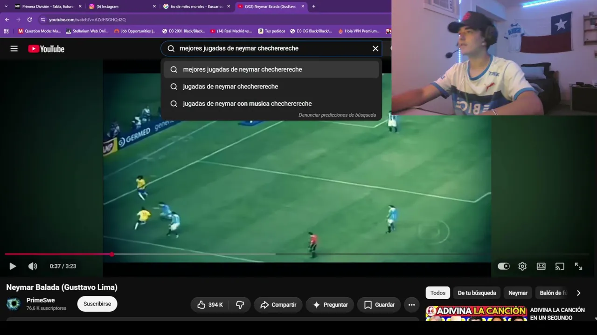Open 'ADIVINA LA CANCIÓN EN UN SEGUNDO' title
The height and width of the screenshot is (335, 597).
(x=557, y=314)
